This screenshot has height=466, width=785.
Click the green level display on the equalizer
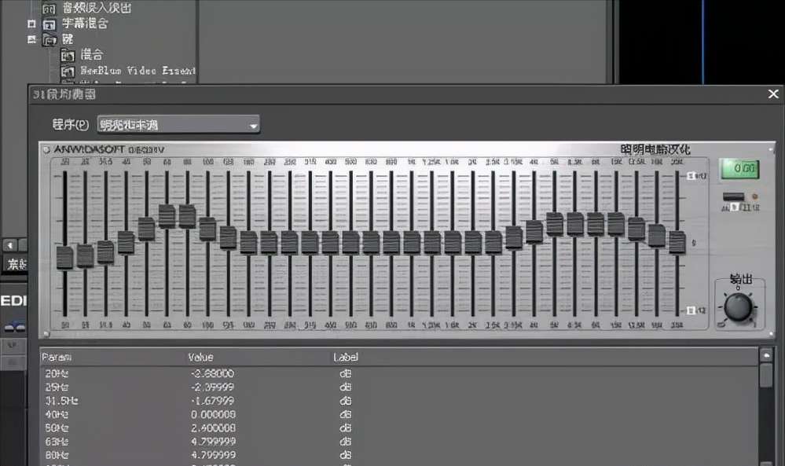[739, 168]
